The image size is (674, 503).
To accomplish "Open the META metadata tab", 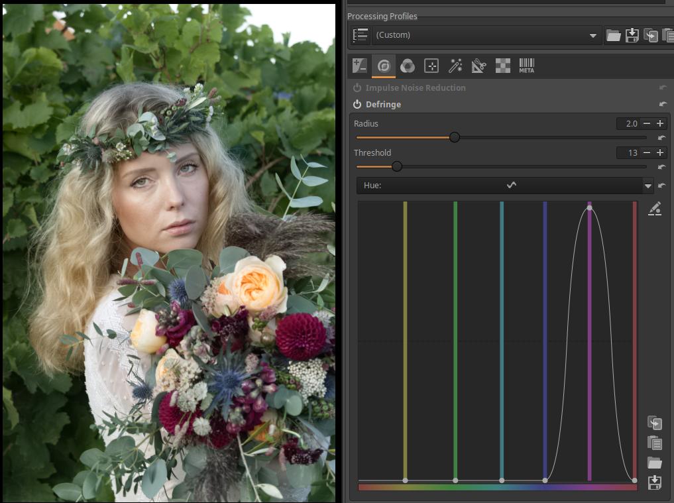I will 527,66.
